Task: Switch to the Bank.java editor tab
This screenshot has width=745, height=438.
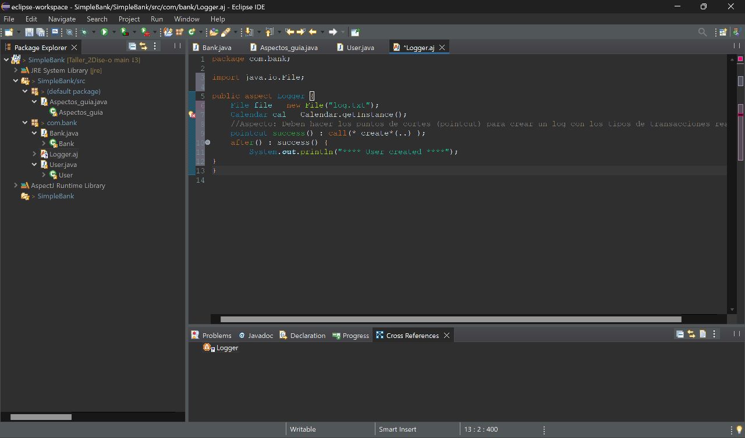Action: 216,47
